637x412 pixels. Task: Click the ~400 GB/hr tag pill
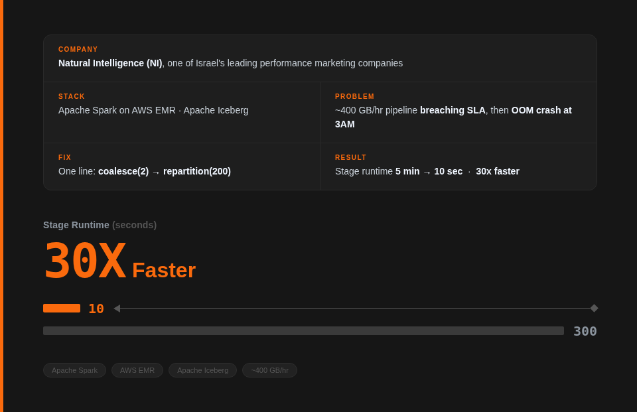(269, 370)
